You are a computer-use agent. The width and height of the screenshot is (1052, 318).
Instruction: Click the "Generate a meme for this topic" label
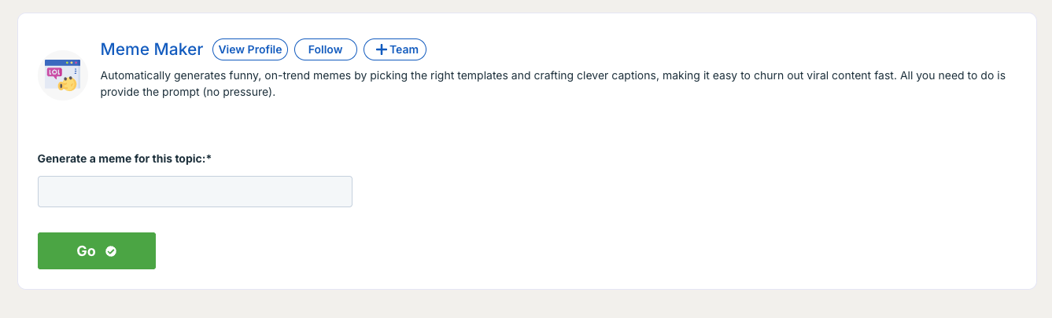(121, 159)
